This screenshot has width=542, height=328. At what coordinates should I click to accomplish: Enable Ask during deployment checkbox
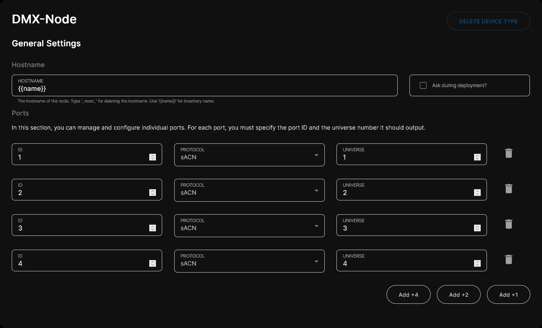423,85
